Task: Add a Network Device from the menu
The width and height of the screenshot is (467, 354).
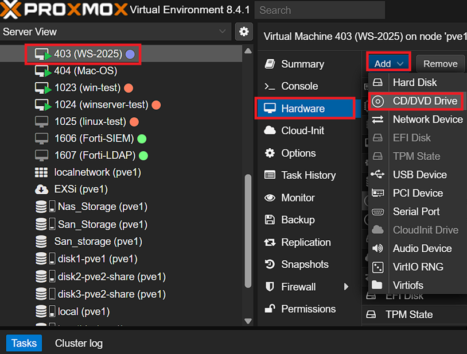Action: (x=427, y=120)
